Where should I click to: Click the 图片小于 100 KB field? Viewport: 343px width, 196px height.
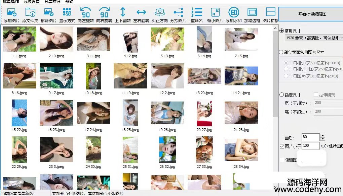point(311,146)
